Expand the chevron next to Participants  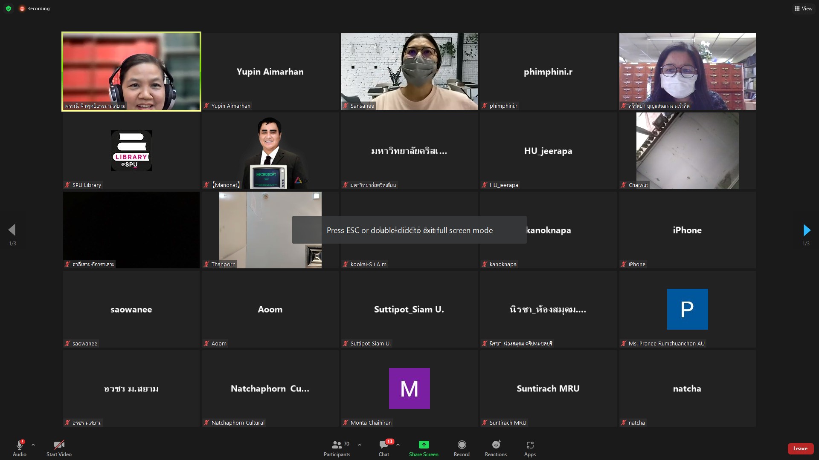click(360, 445)
